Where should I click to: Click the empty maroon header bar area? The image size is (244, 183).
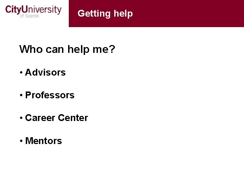pyautogui.click(x=190, y=14)
